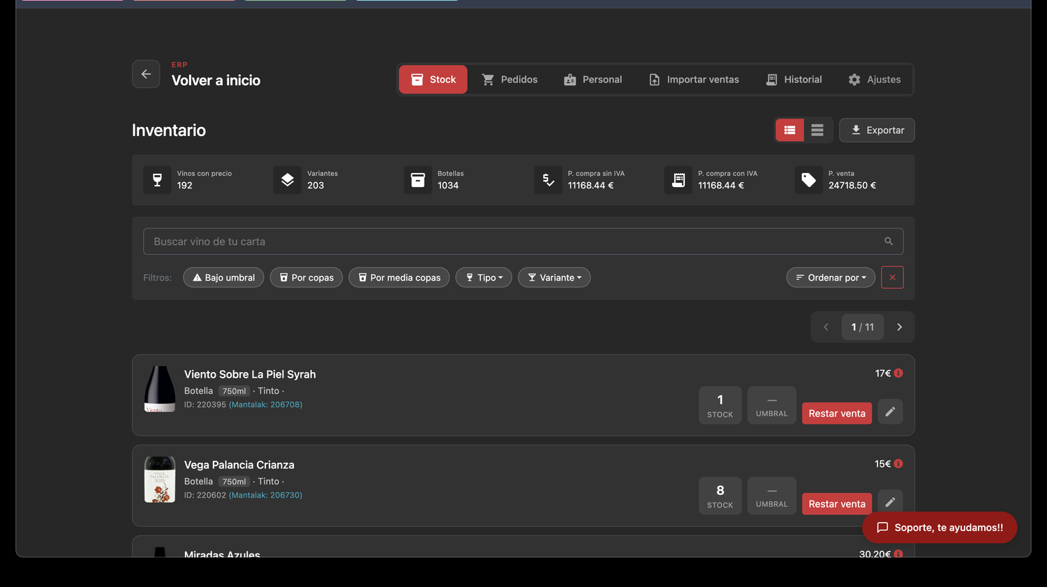The height and width of the screenshot is (587, 1047).
Task: Select the compact rows view toggle
Action: click(x=817, y=130)
